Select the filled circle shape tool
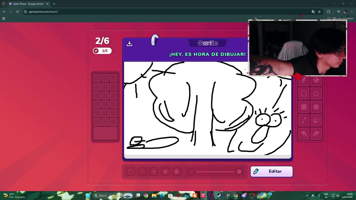Viewport: 356px width, 200px height. (x=316, y=107)
